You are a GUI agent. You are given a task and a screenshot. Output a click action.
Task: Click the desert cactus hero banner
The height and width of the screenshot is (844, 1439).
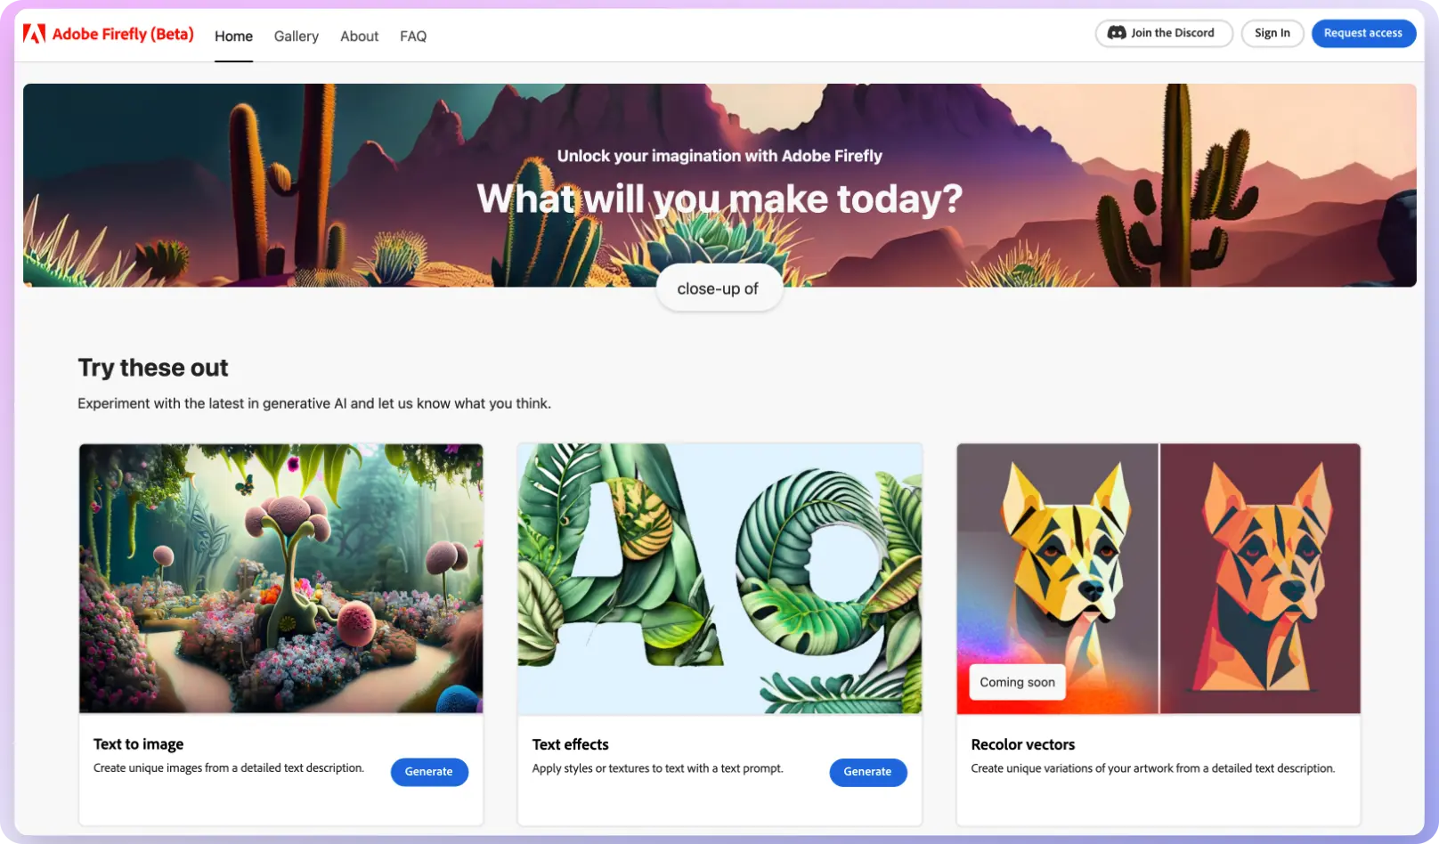[719, 185]
